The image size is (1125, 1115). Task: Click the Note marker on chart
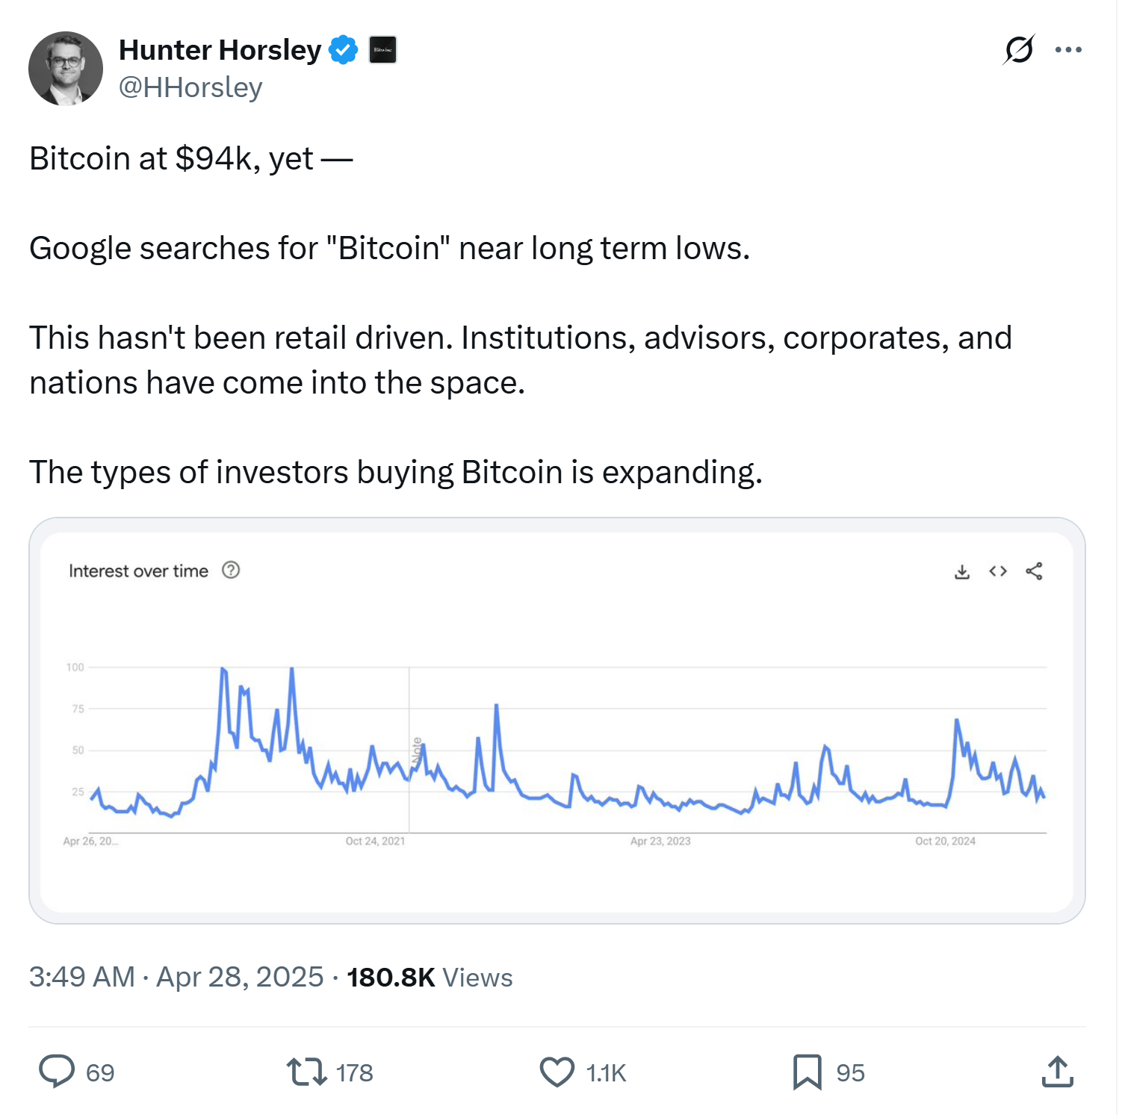(x=417, y=750)
